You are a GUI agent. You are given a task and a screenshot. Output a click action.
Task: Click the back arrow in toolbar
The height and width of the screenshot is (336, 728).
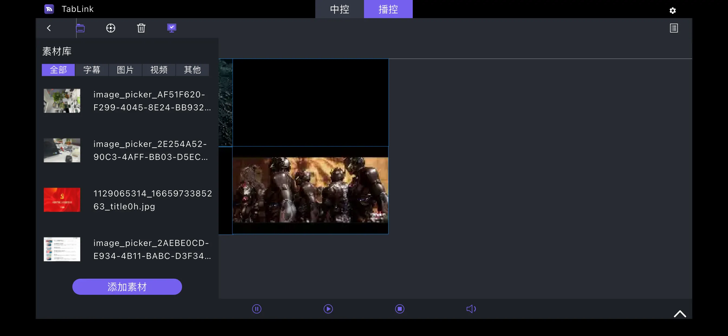(49, 28)
